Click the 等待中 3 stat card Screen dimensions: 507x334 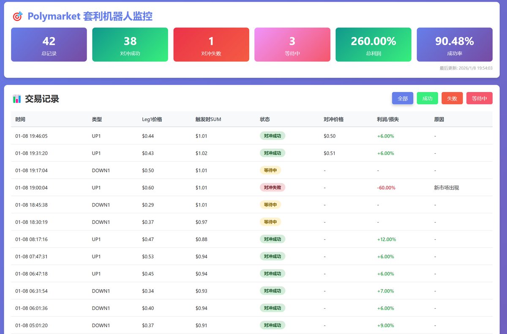292,45
